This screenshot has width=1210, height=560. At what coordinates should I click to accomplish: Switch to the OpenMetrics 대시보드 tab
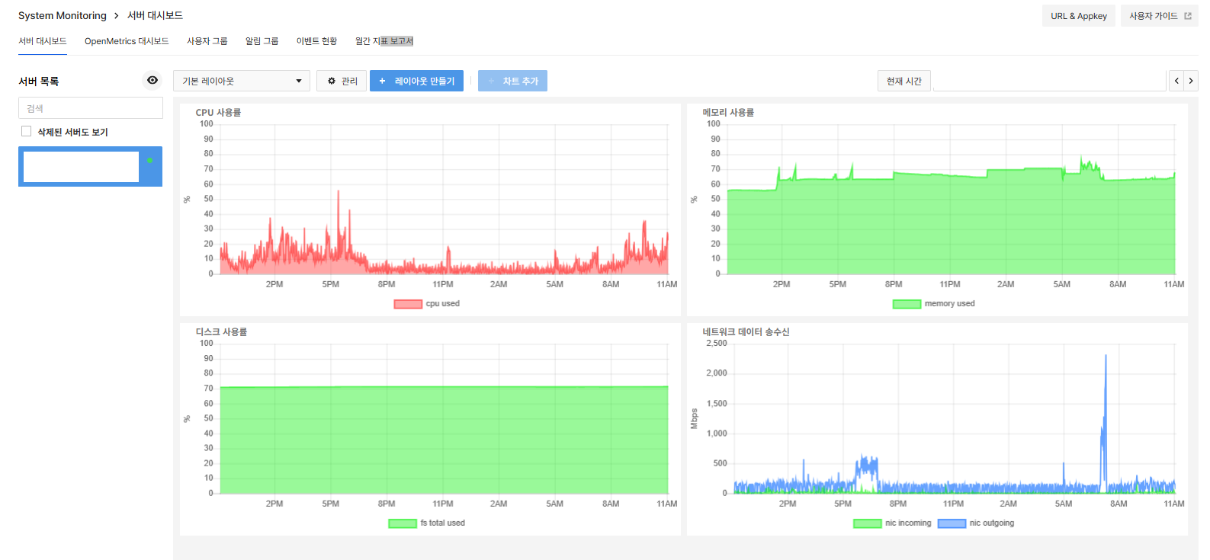tap(127, 41)
